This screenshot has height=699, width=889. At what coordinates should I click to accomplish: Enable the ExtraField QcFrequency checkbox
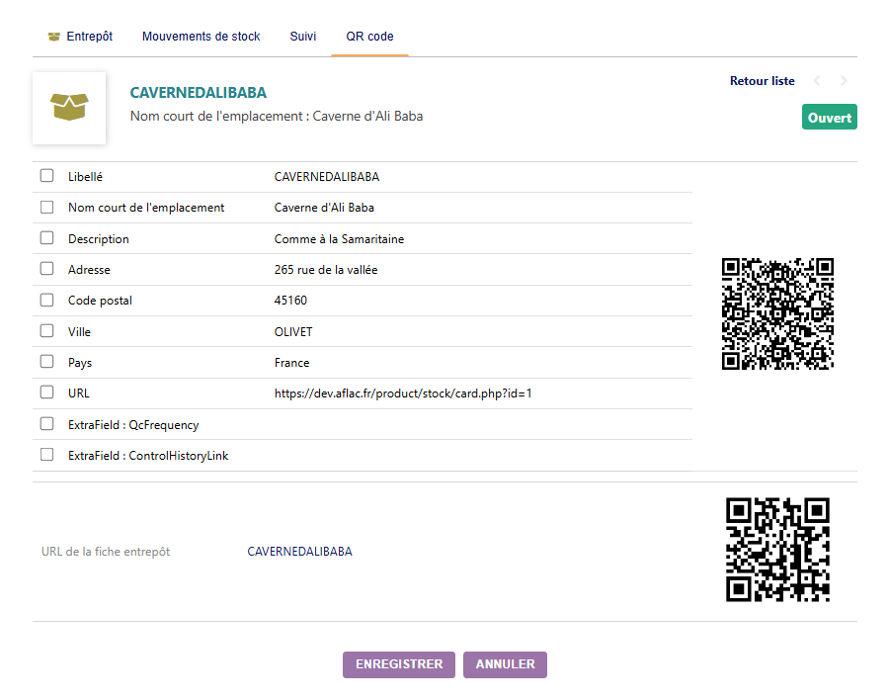pos(44,422)
